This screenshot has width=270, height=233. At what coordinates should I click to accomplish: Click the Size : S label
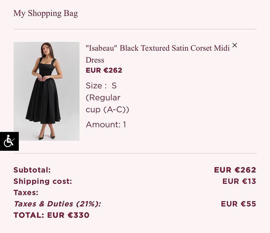[x=101, y=86]
